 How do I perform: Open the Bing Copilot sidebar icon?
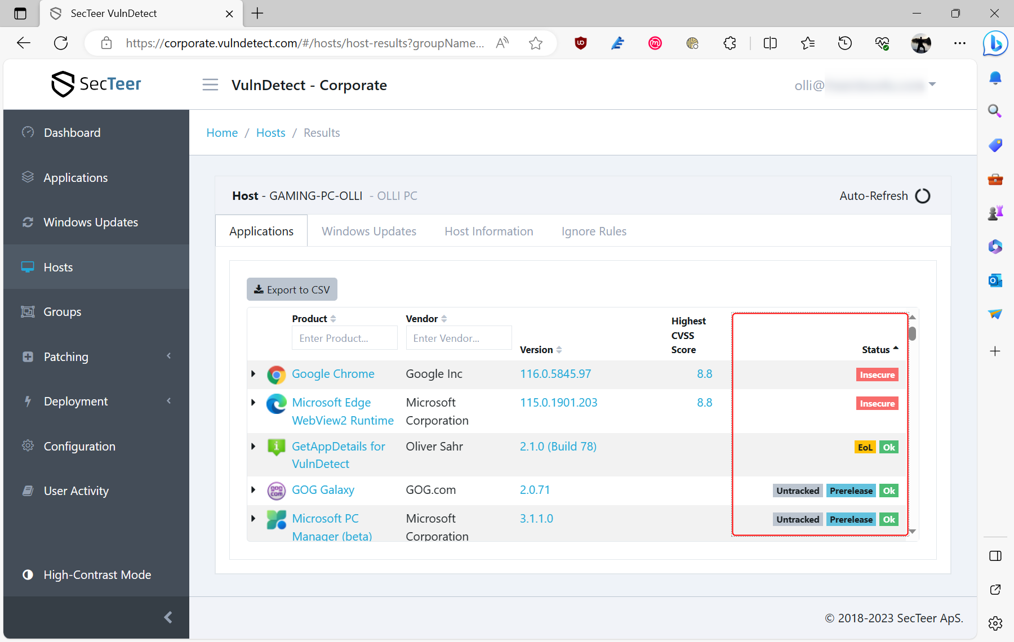pyautogui.click(x=995, y=43)
